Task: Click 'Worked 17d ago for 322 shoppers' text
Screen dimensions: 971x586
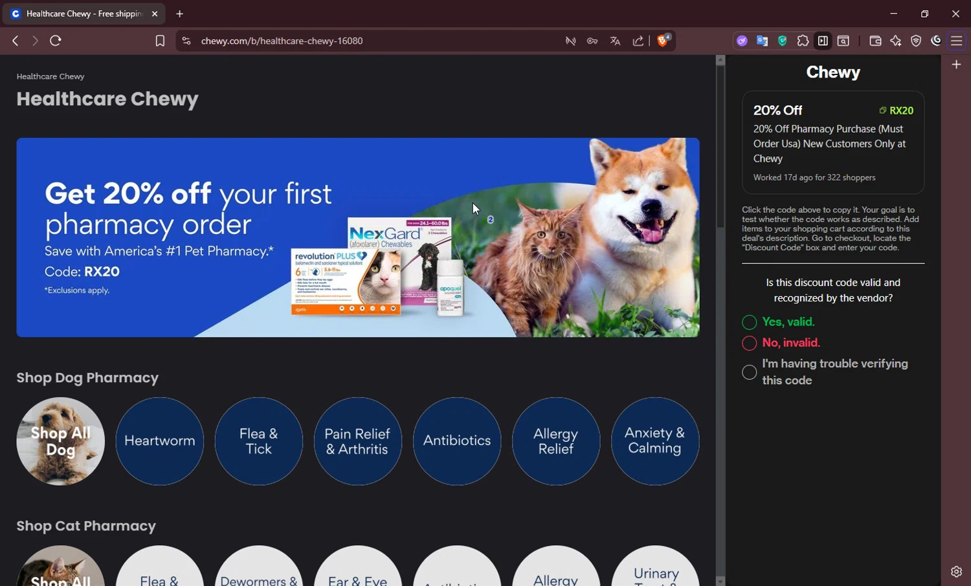Action: click(814, 177)
